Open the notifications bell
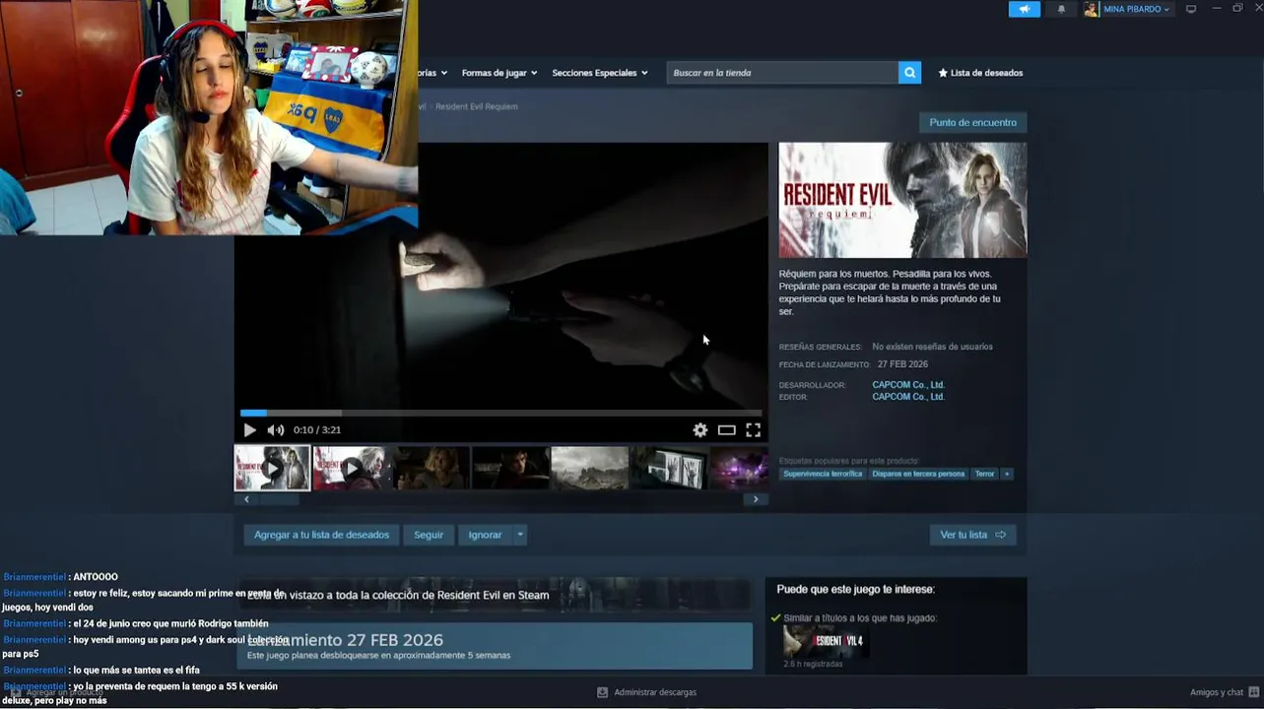 (x=1061, y=9)
